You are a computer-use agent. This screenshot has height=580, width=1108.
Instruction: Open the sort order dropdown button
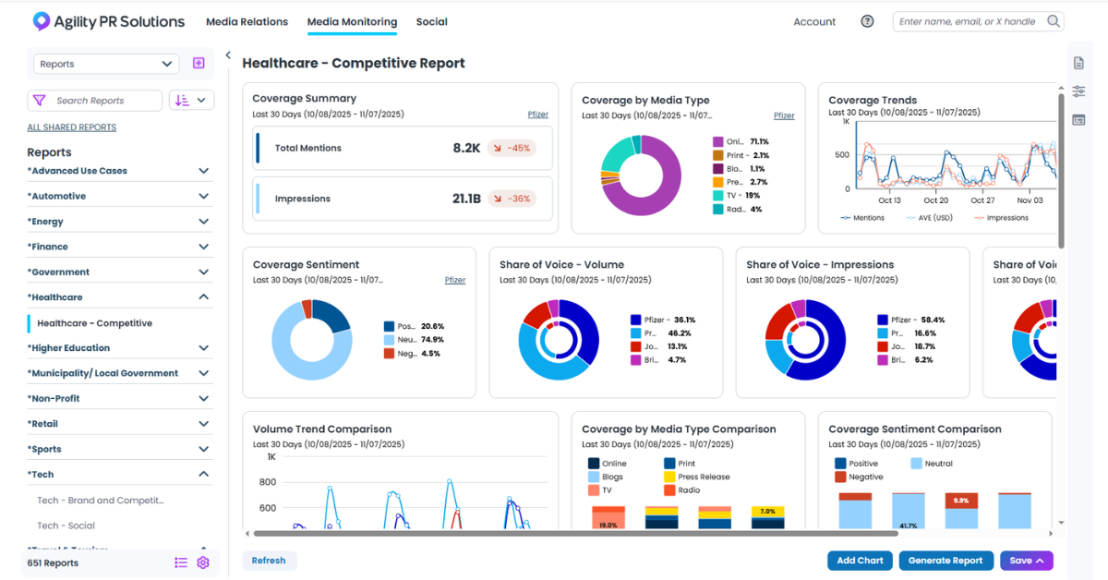192,101
